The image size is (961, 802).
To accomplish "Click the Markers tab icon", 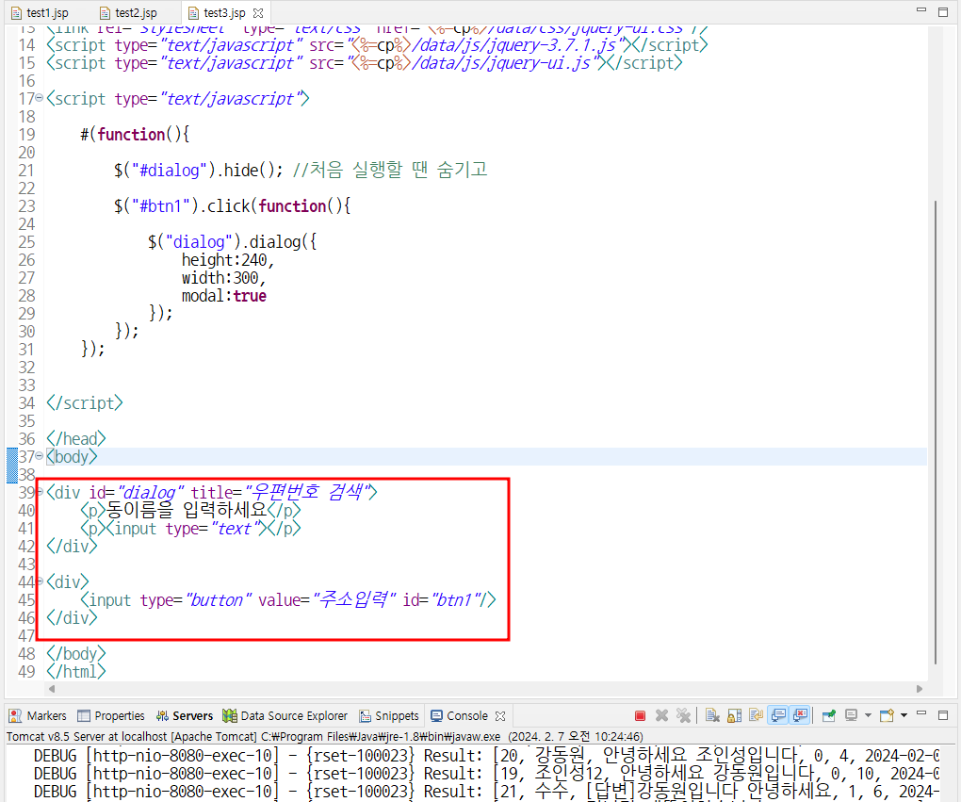I will tap(15, 715).
